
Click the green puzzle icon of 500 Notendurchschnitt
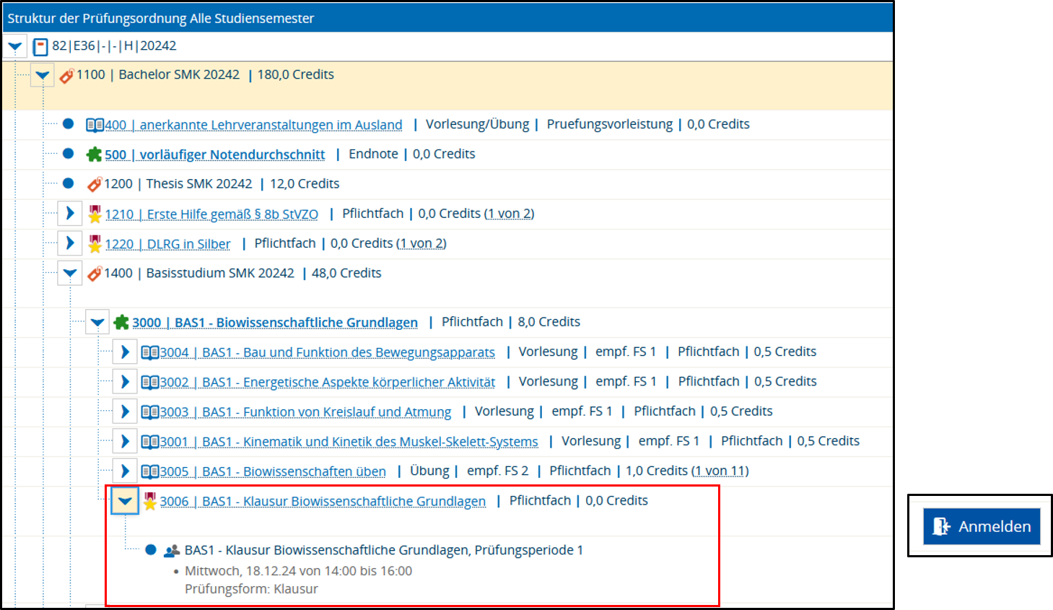(x=94, y=154)
